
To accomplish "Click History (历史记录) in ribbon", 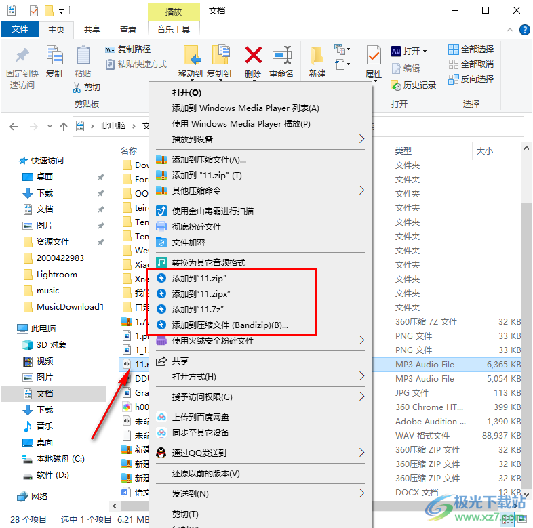I will click(x=414, y=85).
